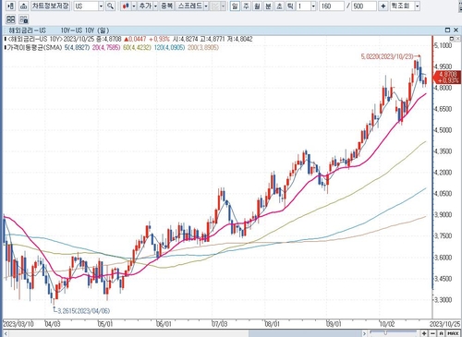Focus the US symbol input field
The image size is (462, 337).
tap(86, 6)
